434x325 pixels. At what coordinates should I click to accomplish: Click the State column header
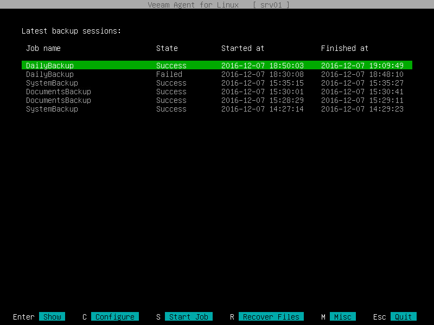pos(167,48)
